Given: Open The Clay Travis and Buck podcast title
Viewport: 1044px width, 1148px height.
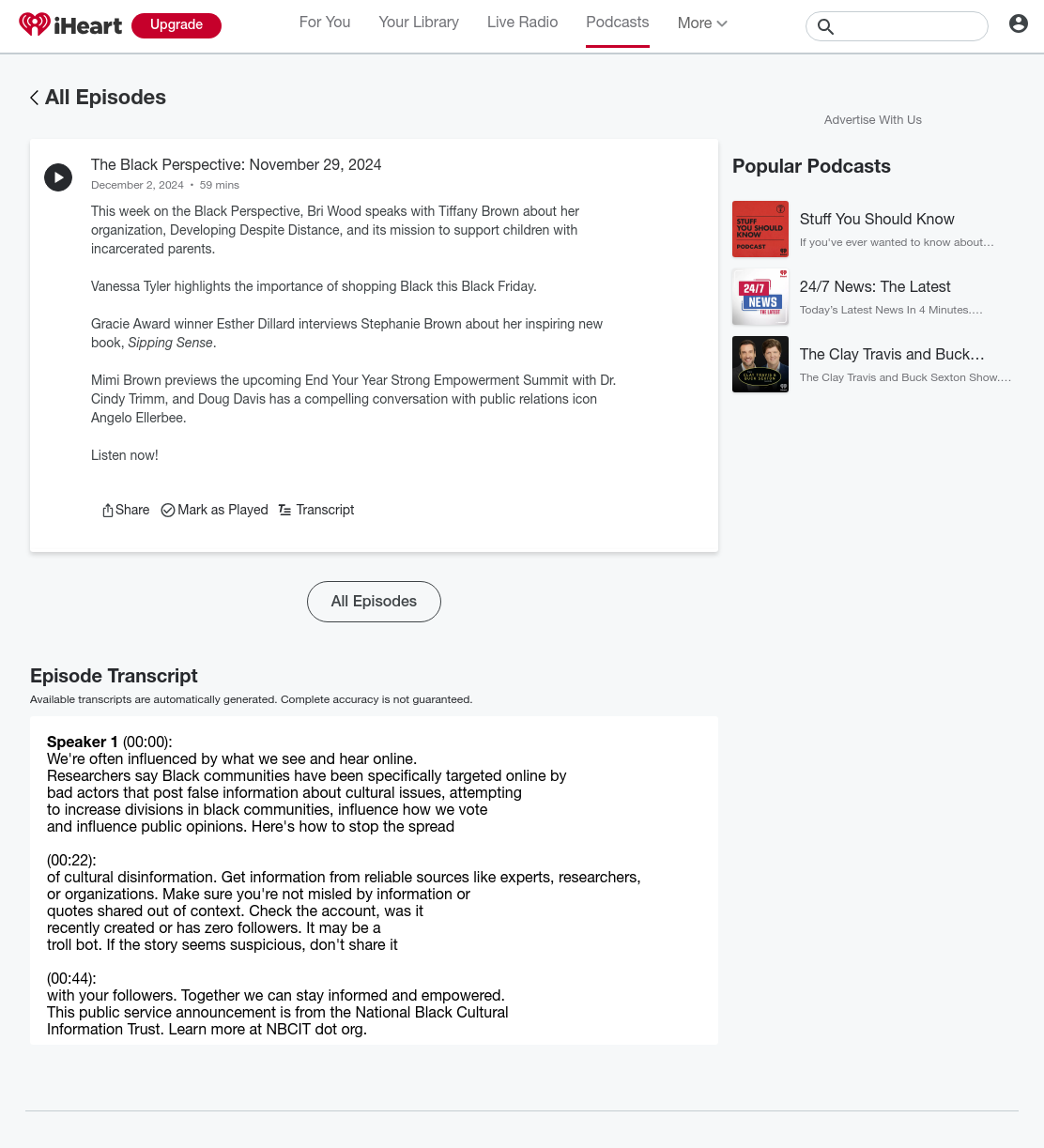Looking at the screenshot, I should (x=892, y=354).
